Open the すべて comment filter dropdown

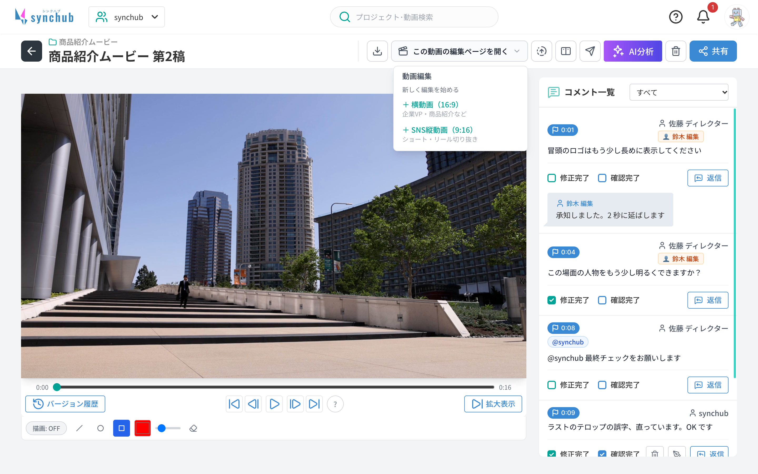(679, 92)
